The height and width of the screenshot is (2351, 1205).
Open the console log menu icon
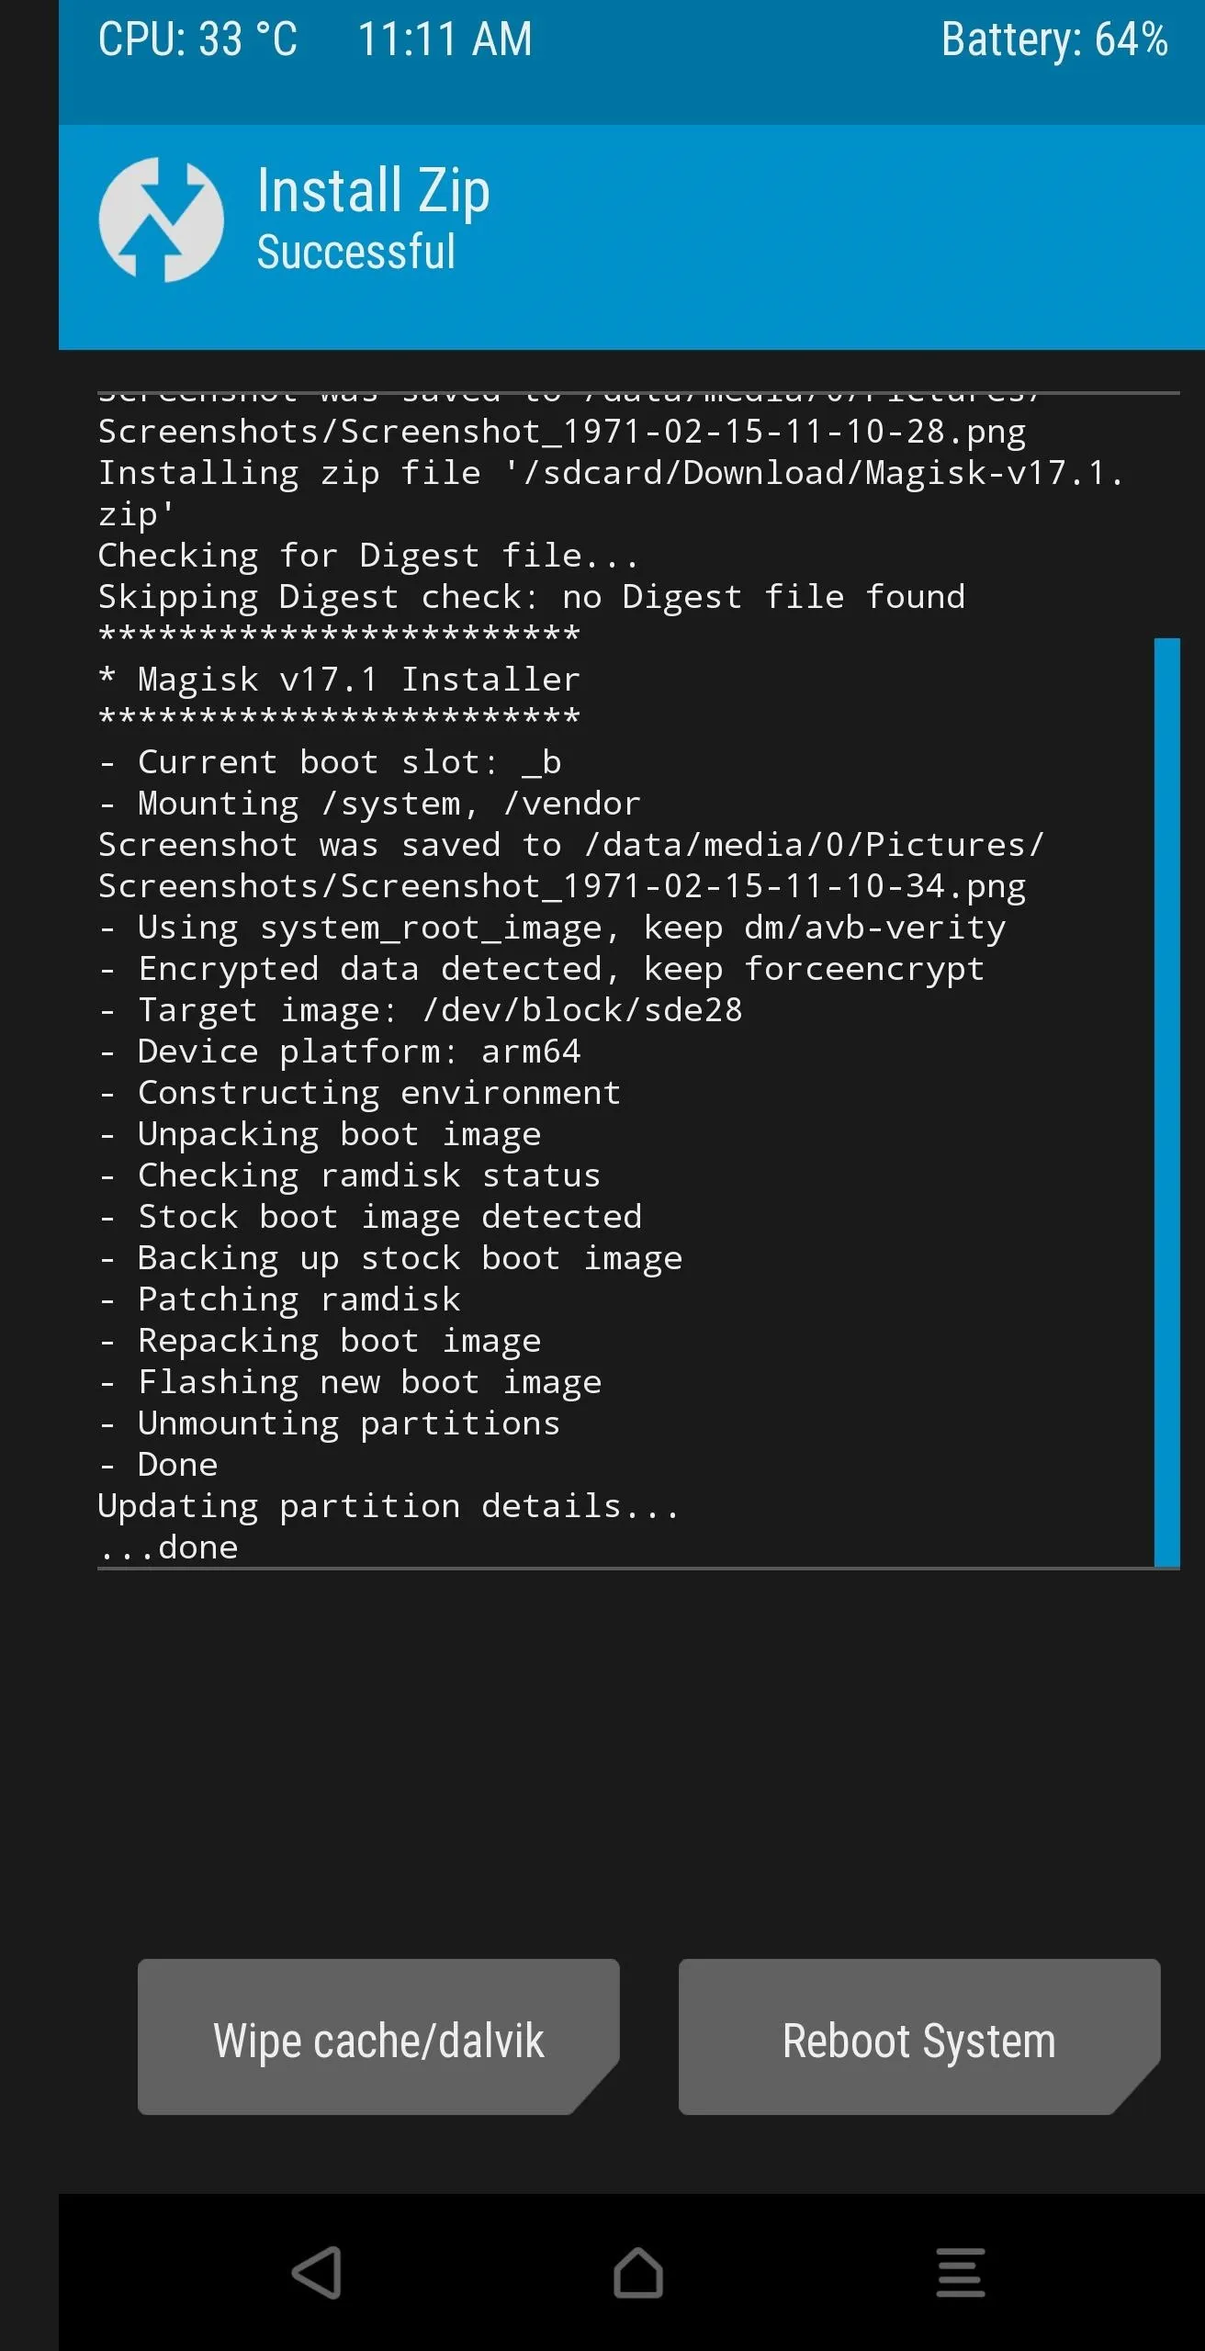[961, 2273]
